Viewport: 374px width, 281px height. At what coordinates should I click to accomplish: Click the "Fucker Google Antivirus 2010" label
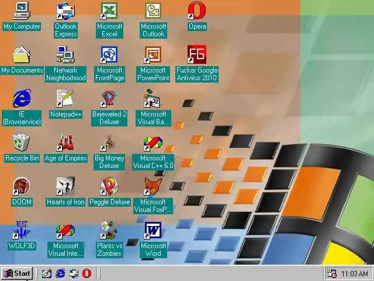coord(197,74)
